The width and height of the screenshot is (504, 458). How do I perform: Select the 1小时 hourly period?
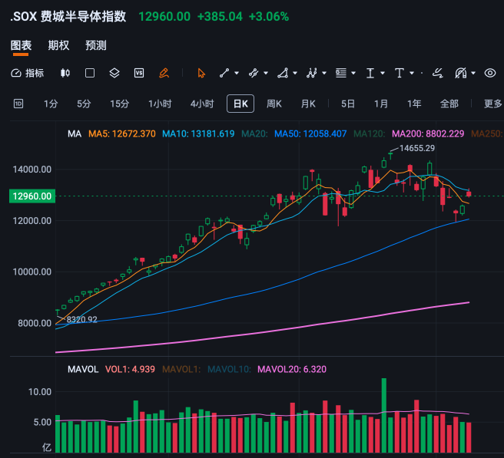tap(160, 104)
